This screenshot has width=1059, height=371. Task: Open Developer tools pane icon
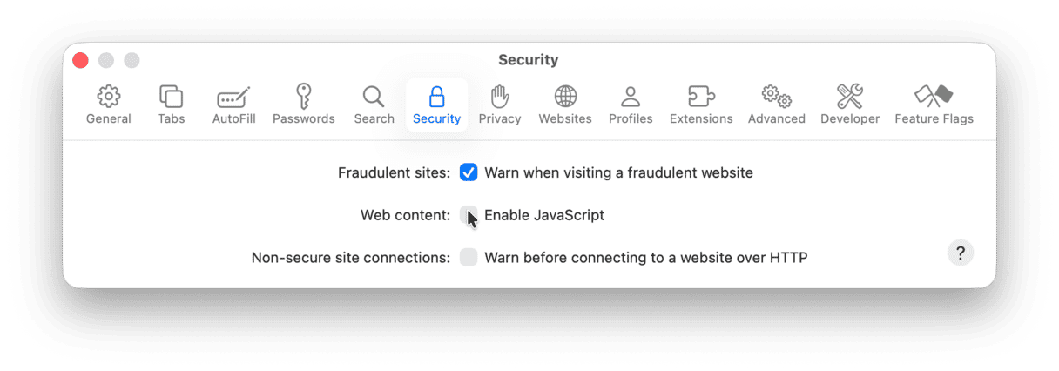point(850,96)
